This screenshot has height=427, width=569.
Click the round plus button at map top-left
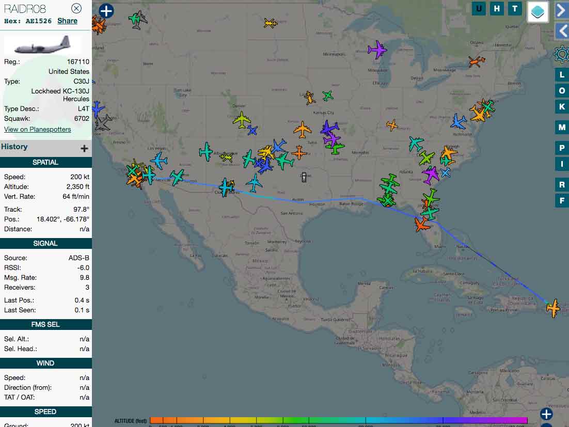[x=106, y=11]
